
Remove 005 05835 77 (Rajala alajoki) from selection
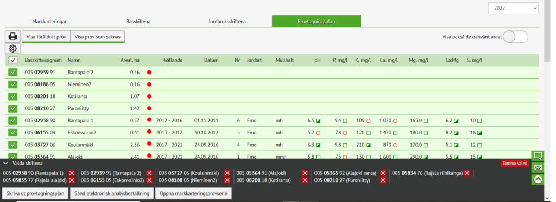(x=72, y=180)
